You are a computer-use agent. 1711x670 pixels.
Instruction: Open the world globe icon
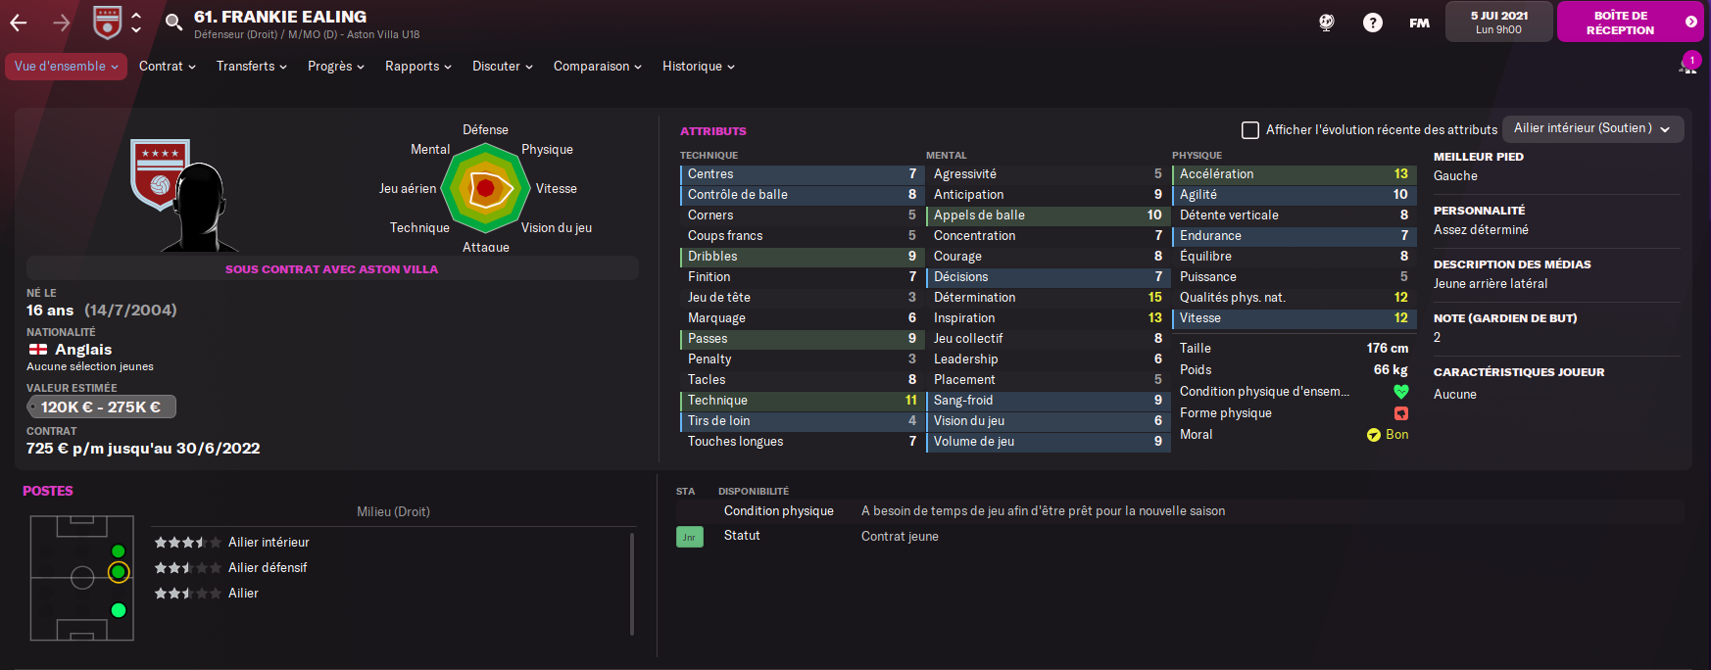pyautogui.click(x=1327, y=23)
